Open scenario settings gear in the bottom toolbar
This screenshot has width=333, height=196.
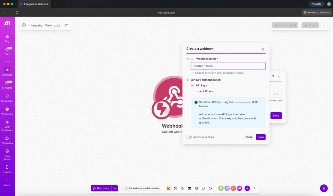(196, 188)
